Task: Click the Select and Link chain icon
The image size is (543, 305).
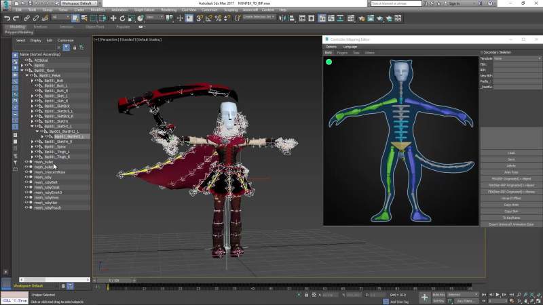Action: click(26, 18)
